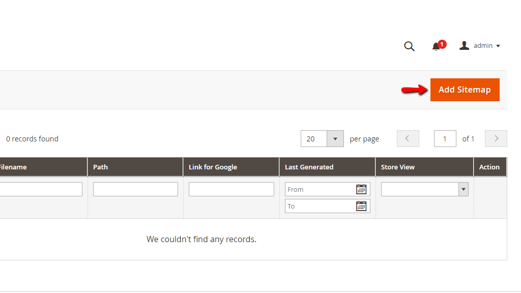Click the red notification counter badge

click(441, 44)
